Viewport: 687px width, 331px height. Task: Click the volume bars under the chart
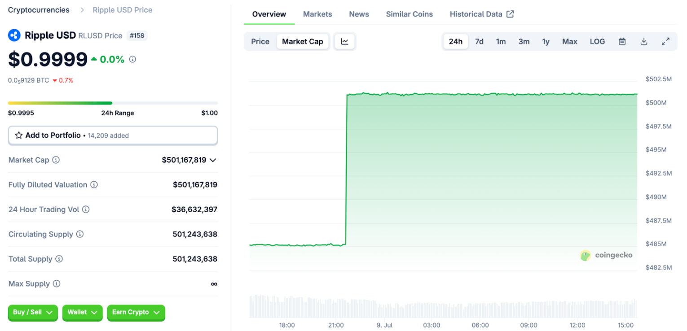(443, 306)
